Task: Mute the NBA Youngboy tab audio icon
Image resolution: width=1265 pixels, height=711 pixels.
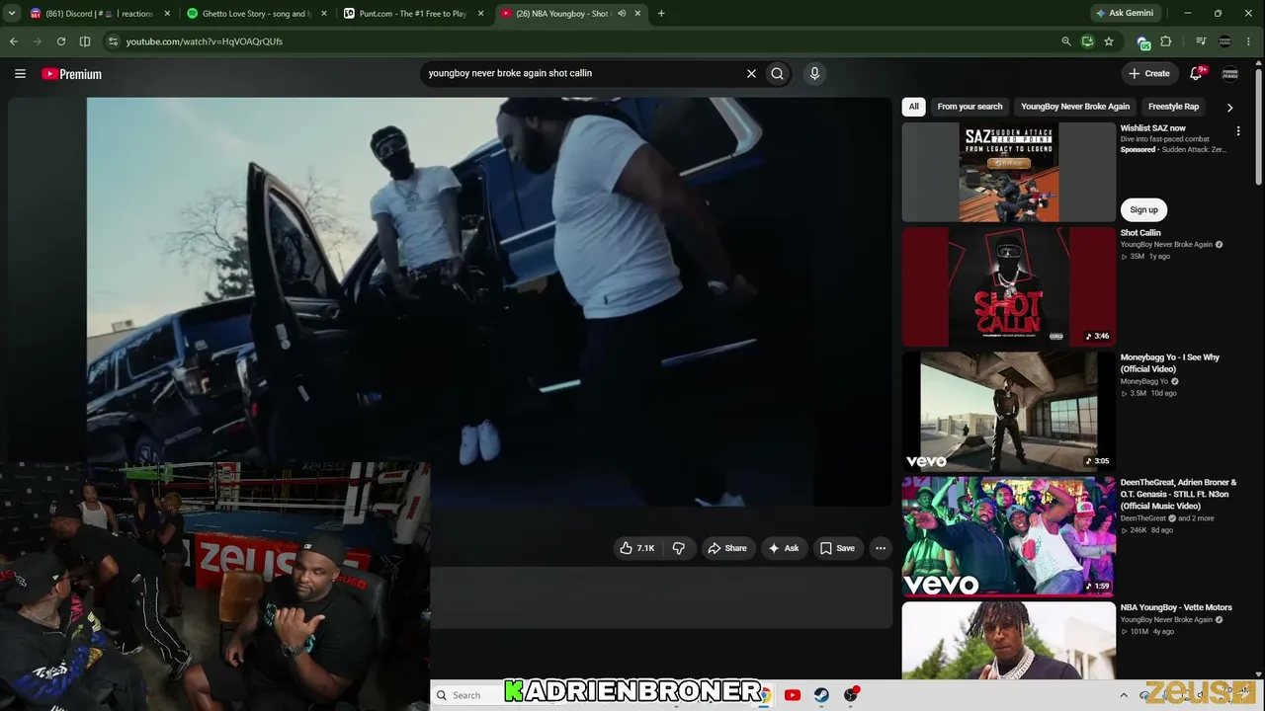Action: tap(622, 14)
